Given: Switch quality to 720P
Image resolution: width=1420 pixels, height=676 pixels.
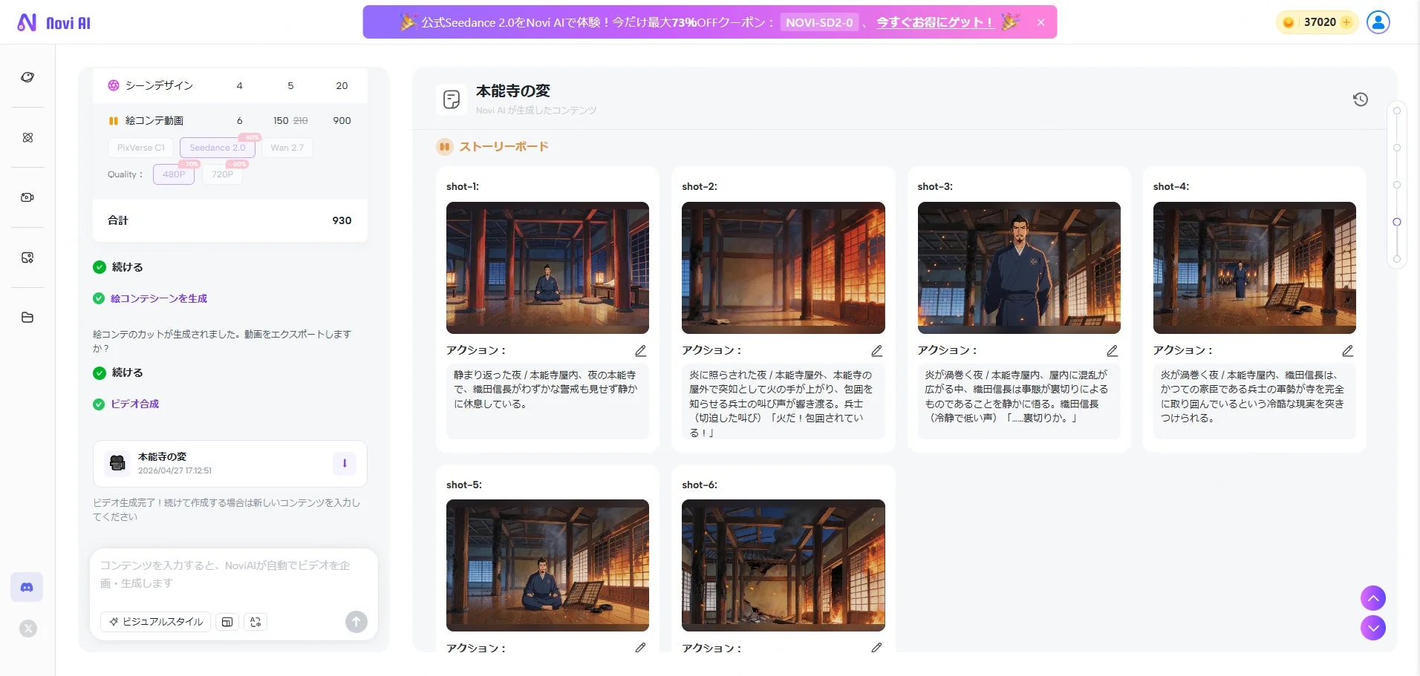Looking at the screenshot, I should [221, 174].
